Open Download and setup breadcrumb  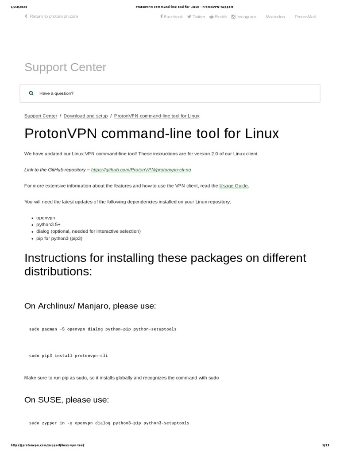(x=85, y=116)
